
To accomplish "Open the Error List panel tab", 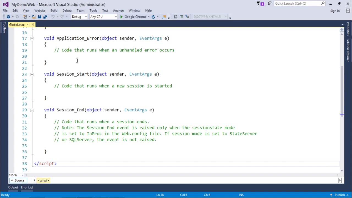I will click(27, 188).
